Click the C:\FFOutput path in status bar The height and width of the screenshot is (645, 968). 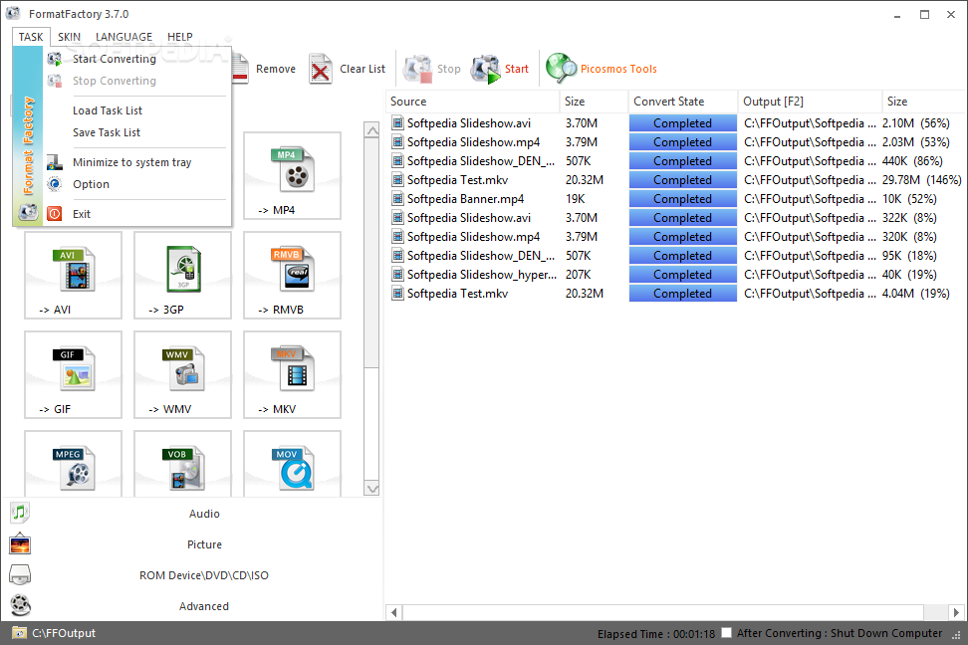[x=64, y=633]
